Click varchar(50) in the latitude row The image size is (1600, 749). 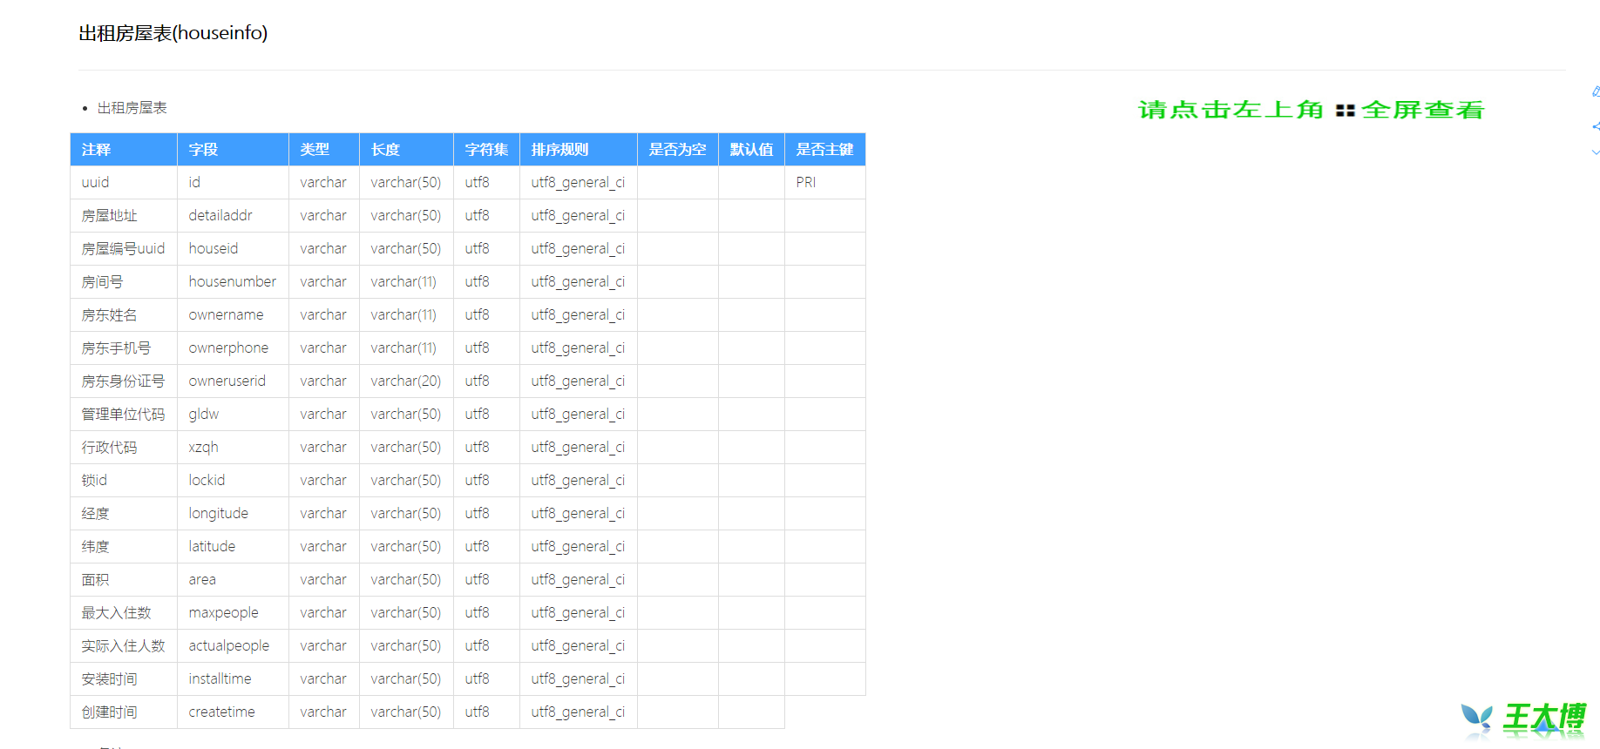[x=406, y=547]
